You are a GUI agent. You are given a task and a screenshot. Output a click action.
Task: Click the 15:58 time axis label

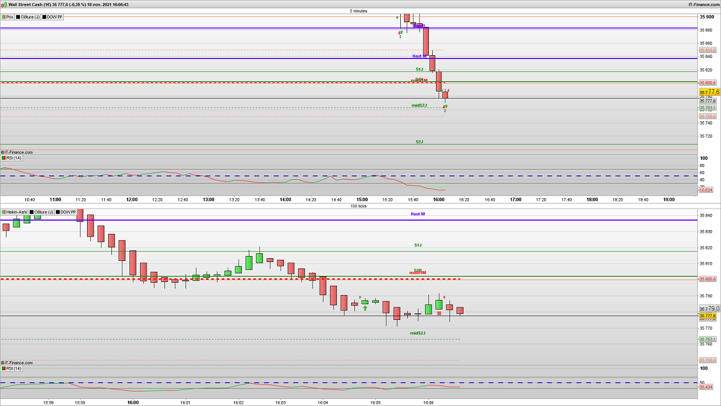pyautogui.click(x=48, y=402)
